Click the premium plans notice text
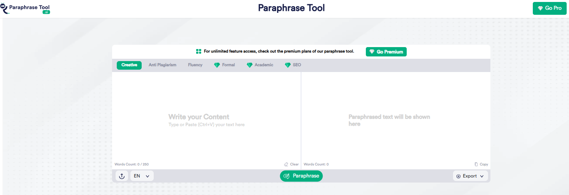The height and width of the screenshot is (195, 569). pyautogui.click(x=279, y=51)
